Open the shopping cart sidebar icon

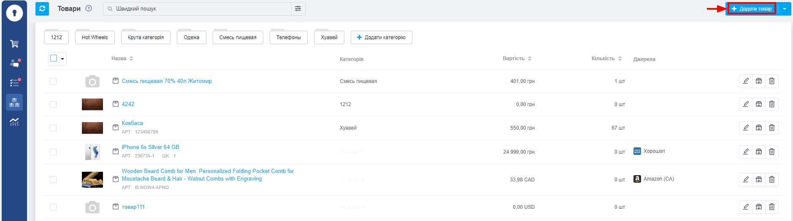14,44
